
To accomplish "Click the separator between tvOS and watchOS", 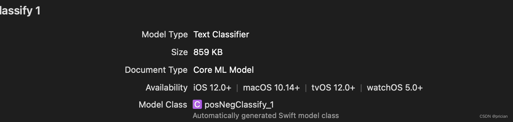I will pyautogui.click(x=361, y=88).
